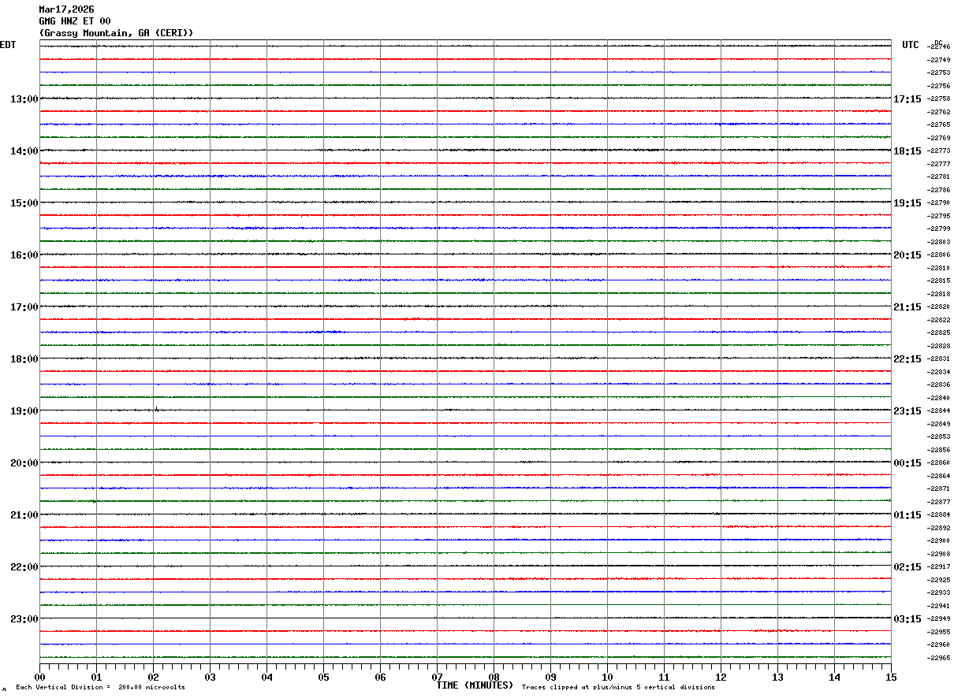Click the date header 'Mar17,2026'
The height and width of the screenshot is (698, 954).
coord(66,9)
